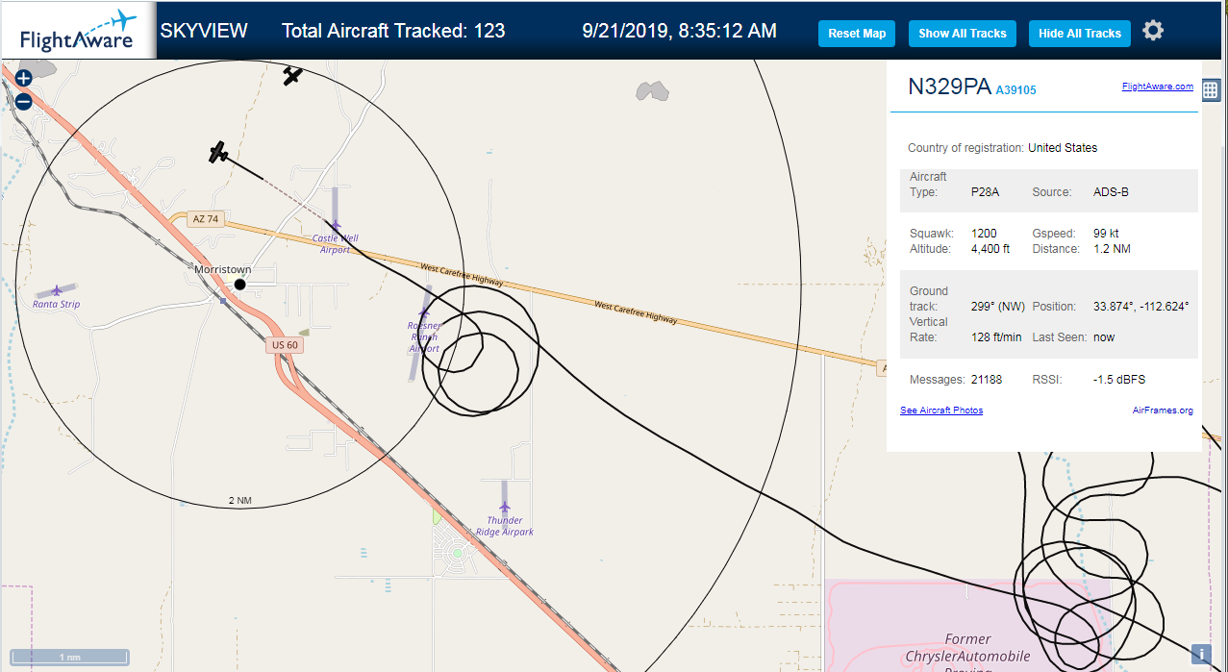Click the 299° (NW) ground track value

pos(998,307)
